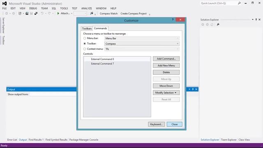Screen dimensions: 263x148
Task: Click the Close button in Customize dialog
Action: tap(174, 124)
